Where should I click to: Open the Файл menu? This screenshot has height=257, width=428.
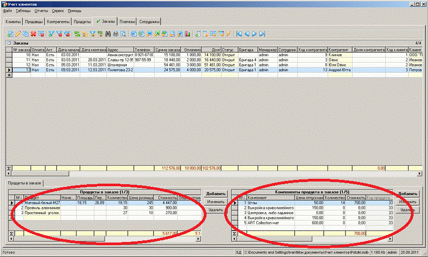[6, 11]
